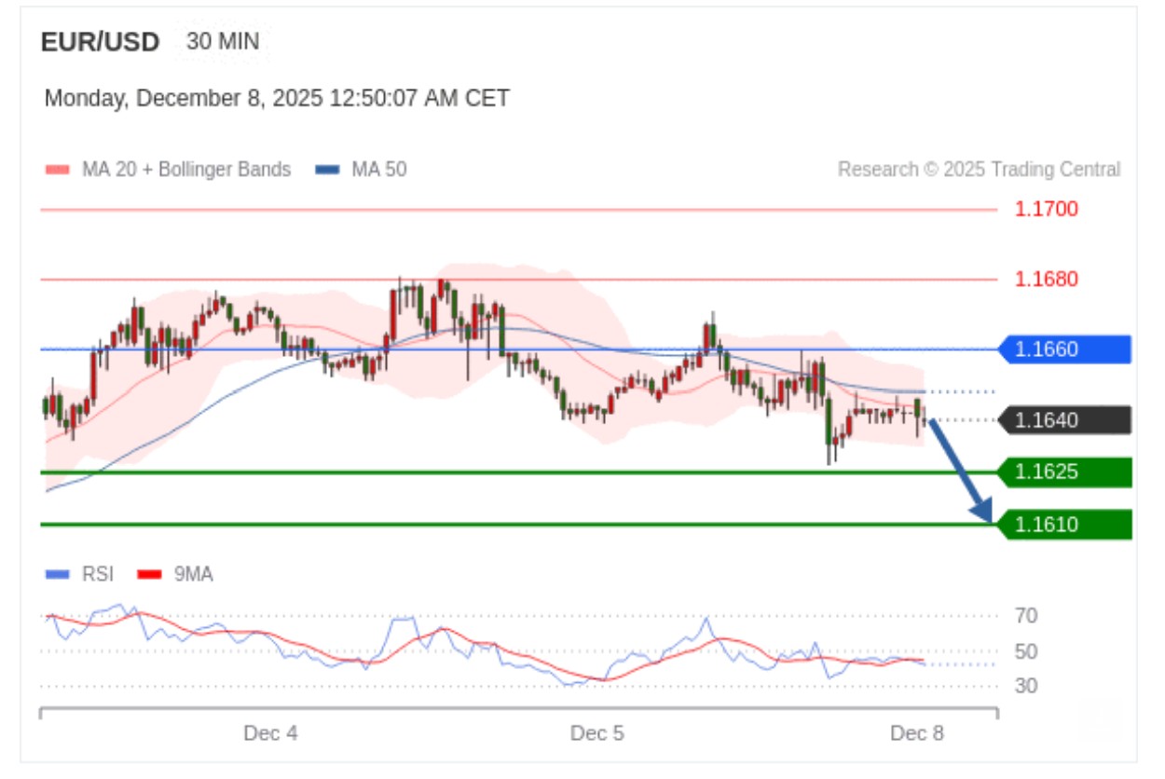This screenshot has height=779, width=1165.
Task: Select the 1.1640 black current price tag
Action: point(1065,420)
